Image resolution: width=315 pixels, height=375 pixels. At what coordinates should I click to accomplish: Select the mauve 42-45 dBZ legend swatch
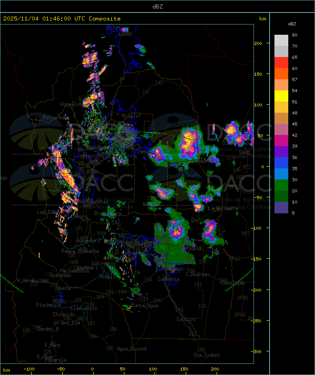pos(281,130)
